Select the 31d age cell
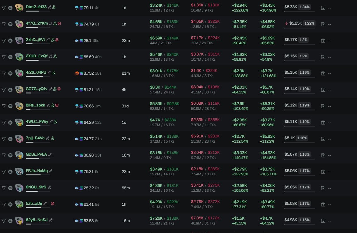This screenshot has height=233, width=357. click(x=125, y=106)
